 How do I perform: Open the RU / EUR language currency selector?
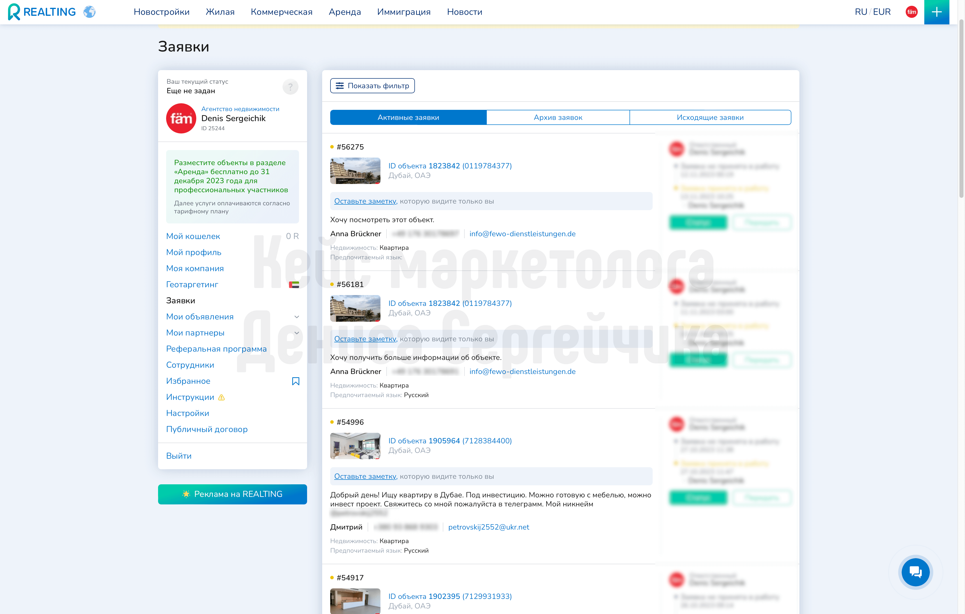point(873,12)
